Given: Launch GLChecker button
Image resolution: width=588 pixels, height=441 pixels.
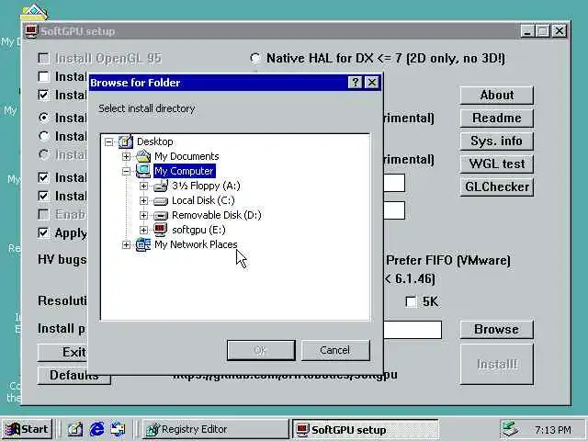Looking at the screenshot, I should click(x=496, y=187).
